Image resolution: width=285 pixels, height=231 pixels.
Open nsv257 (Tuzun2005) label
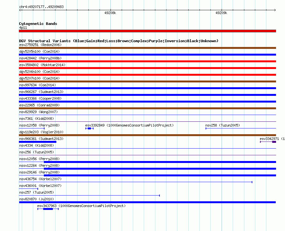tap(37, 192)
